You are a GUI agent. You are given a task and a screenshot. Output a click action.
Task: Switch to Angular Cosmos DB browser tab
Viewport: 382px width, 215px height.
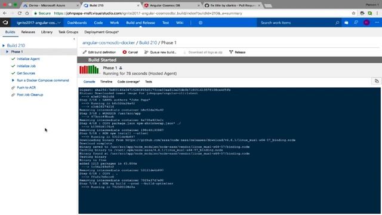point(171,5)
